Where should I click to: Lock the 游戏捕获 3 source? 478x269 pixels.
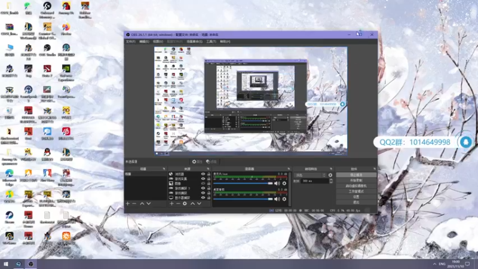point(209,188)
